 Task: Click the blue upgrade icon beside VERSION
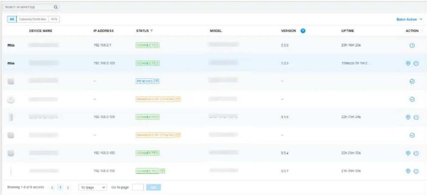pyautogui.click(x=303, y=31)
